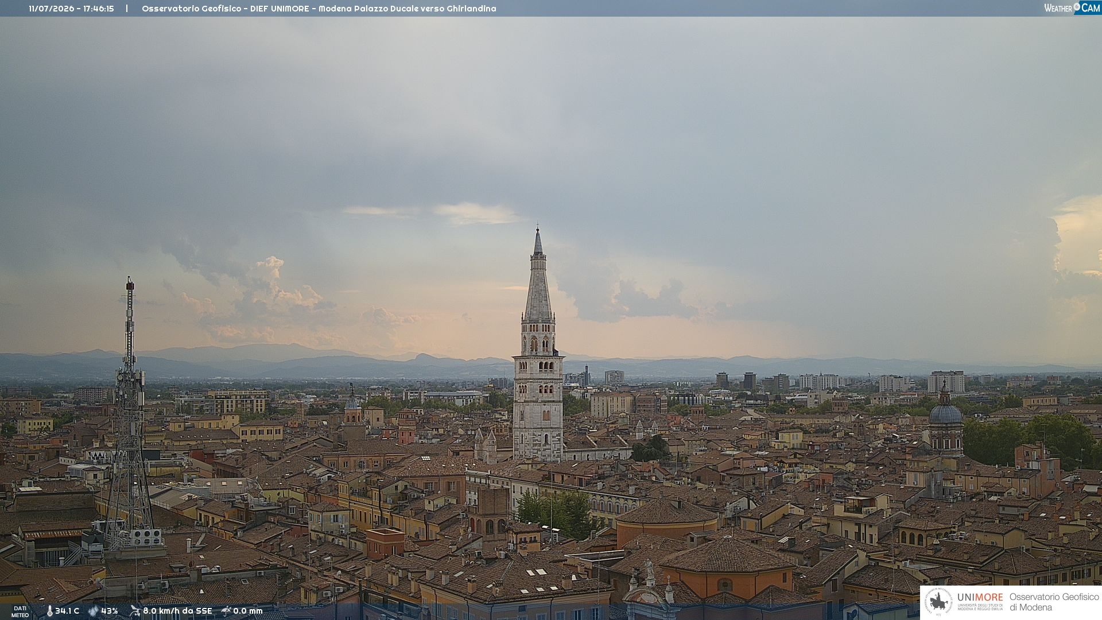Image resolution: width=1102 pixels, height=620 pixels.
Task: Click the wind direction icon
Action: pos(135,611)
